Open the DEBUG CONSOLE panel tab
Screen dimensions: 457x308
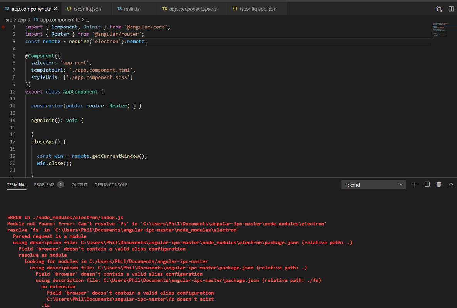(111, 185)
